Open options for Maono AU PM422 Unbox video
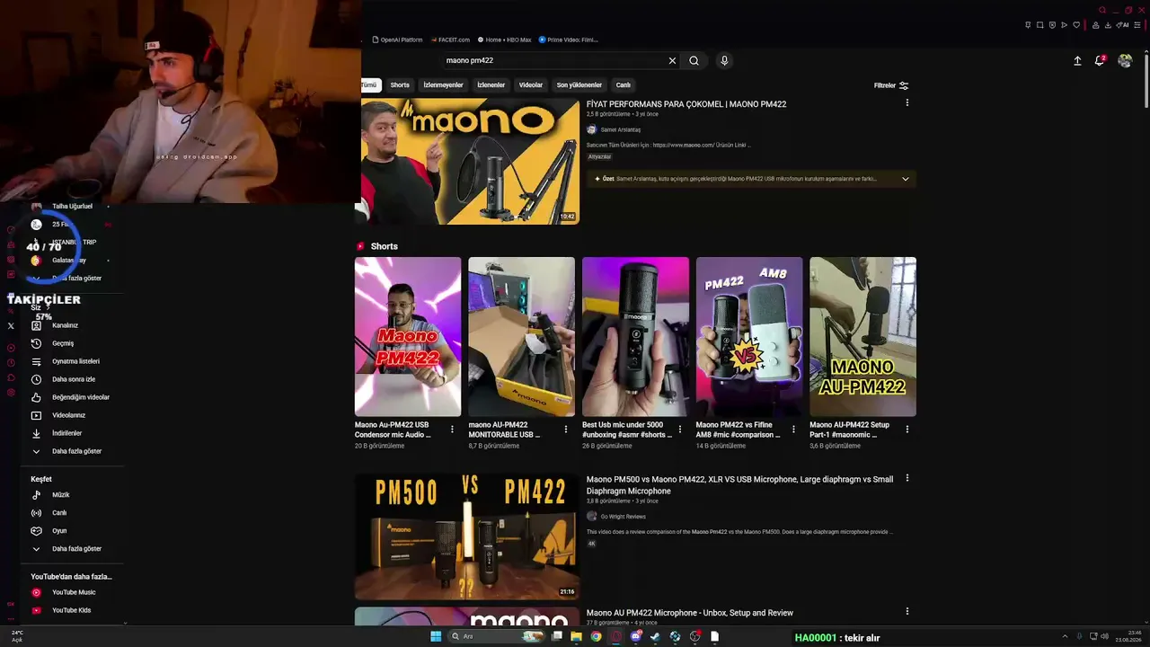 (907, 612)
